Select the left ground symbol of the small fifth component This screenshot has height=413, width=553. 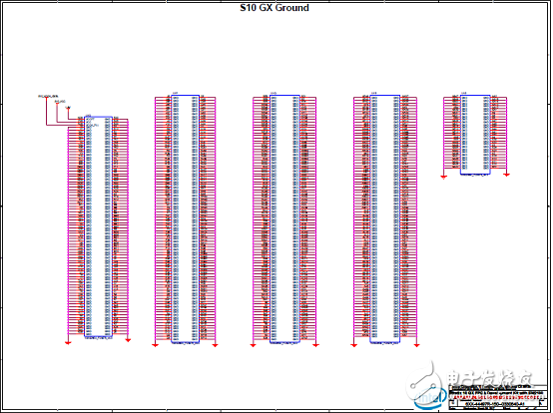pos(443,177)
